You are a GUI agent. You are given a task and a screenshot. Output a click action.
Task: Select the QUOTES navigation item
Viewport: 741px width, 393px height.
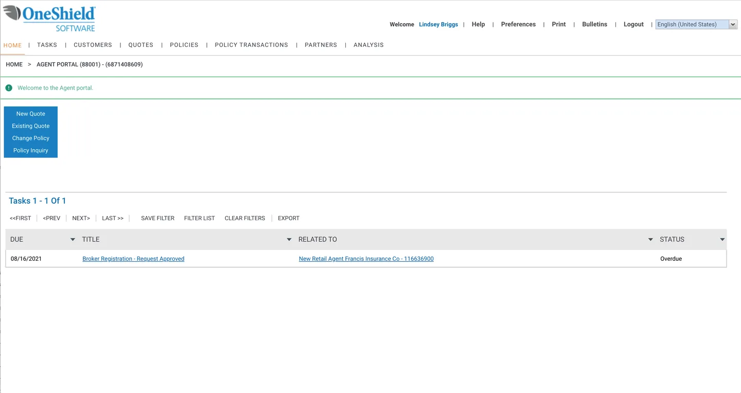tap(140, 45)
